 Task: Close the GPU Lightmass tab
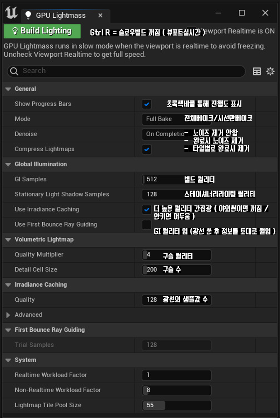[x=100, y=15]
